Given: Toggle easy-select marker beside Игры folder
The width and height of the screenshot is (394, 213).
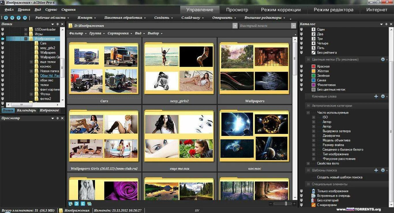Looking at the screenshot, I should coord(3,34).
